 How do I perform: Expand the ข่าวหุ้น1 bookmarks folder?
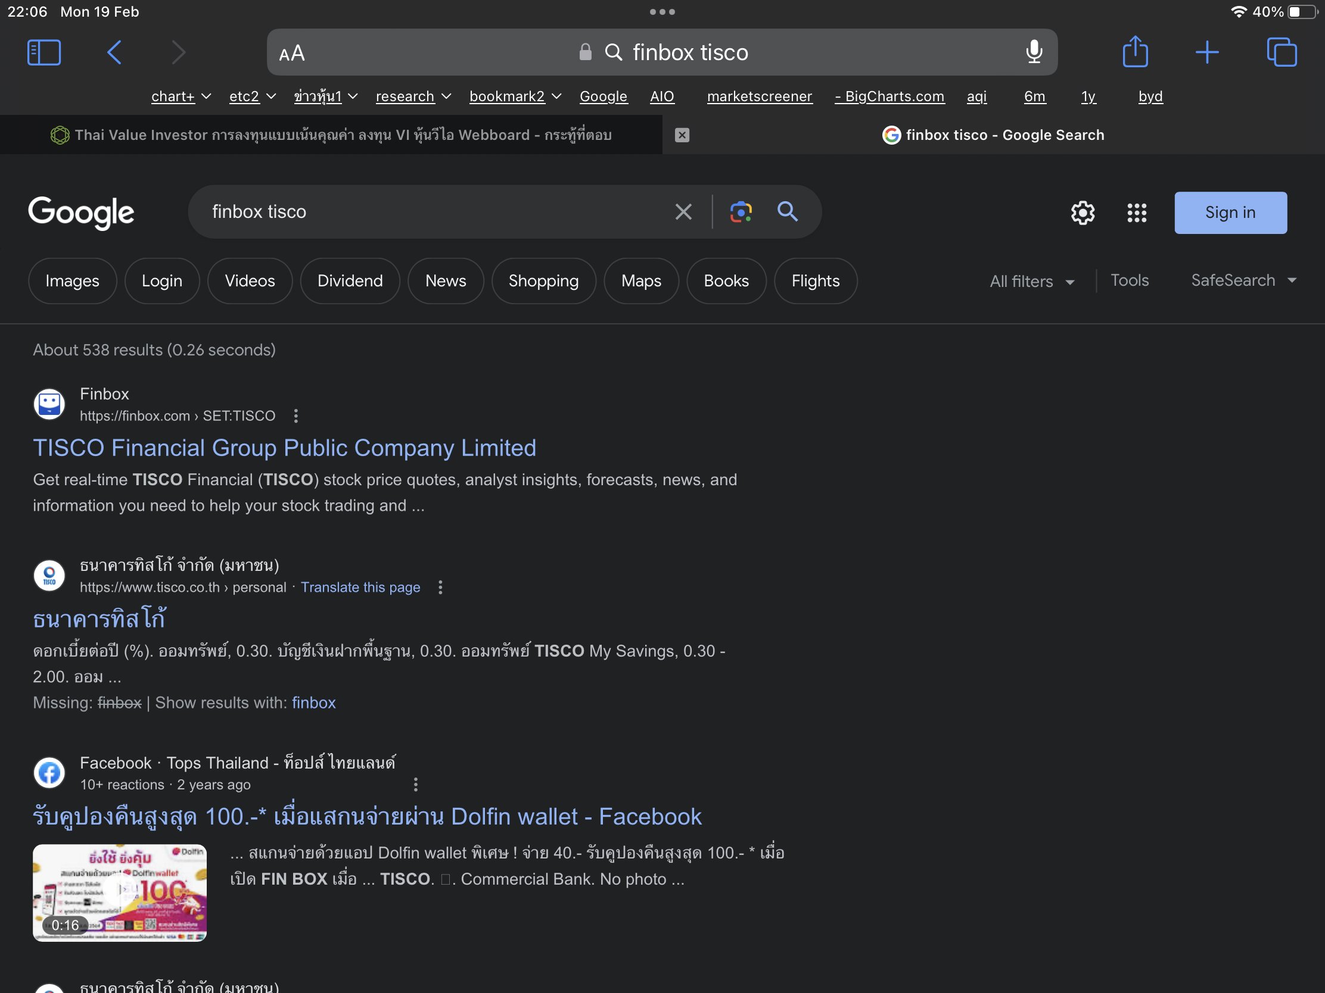[x=325, y=96]
